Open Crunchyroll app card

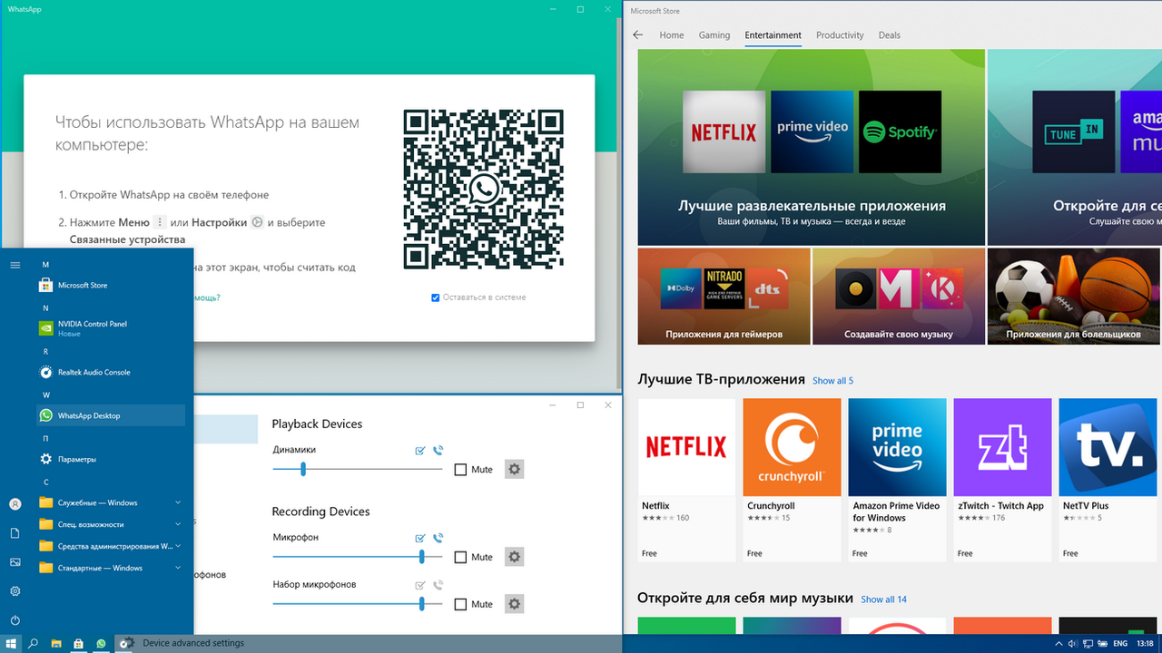[x=792, y=480]
